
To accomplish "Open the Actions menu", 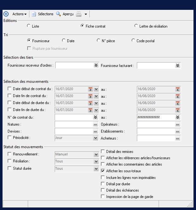I will coord(19,14).
